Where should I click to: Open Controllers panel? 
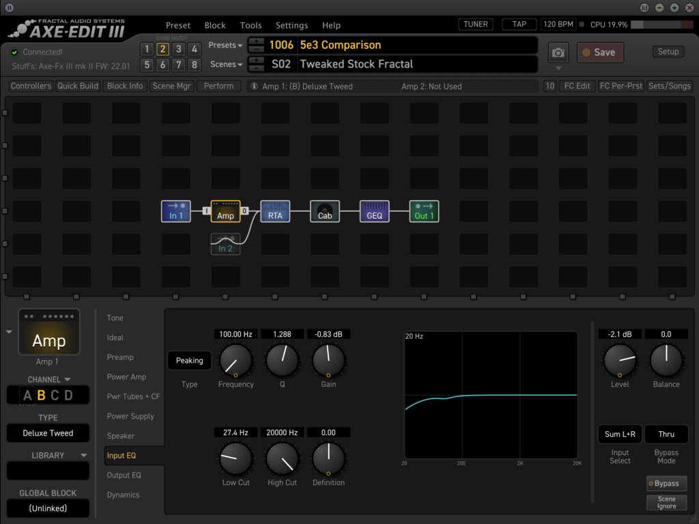31,86
